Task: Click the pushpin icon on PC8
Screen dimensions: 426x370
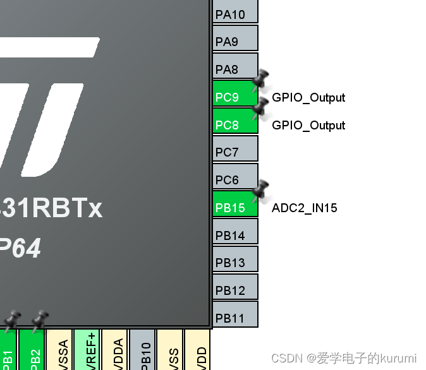Action: pyautogui.click(x=260, y=107)
